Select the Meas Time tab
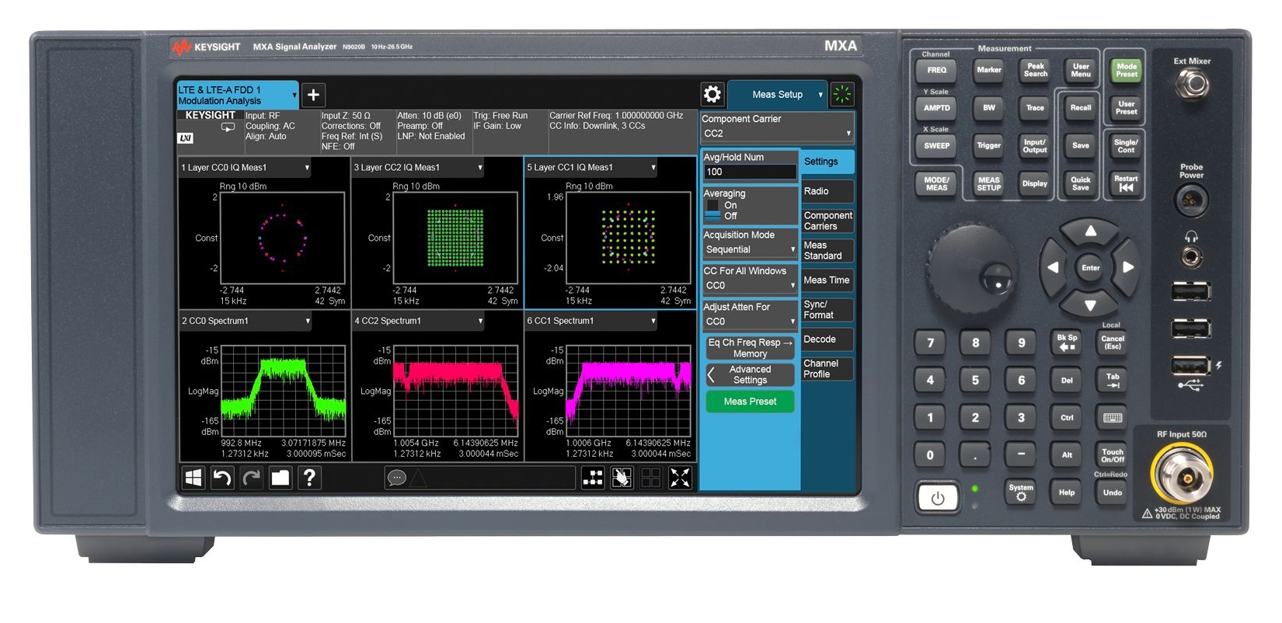 point(827,280)
